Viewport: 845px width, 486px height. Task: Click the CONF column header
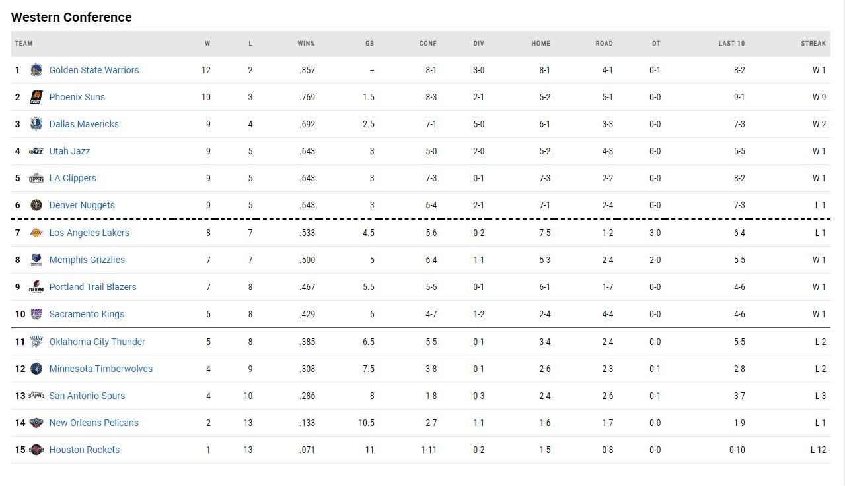coord(427,44)
